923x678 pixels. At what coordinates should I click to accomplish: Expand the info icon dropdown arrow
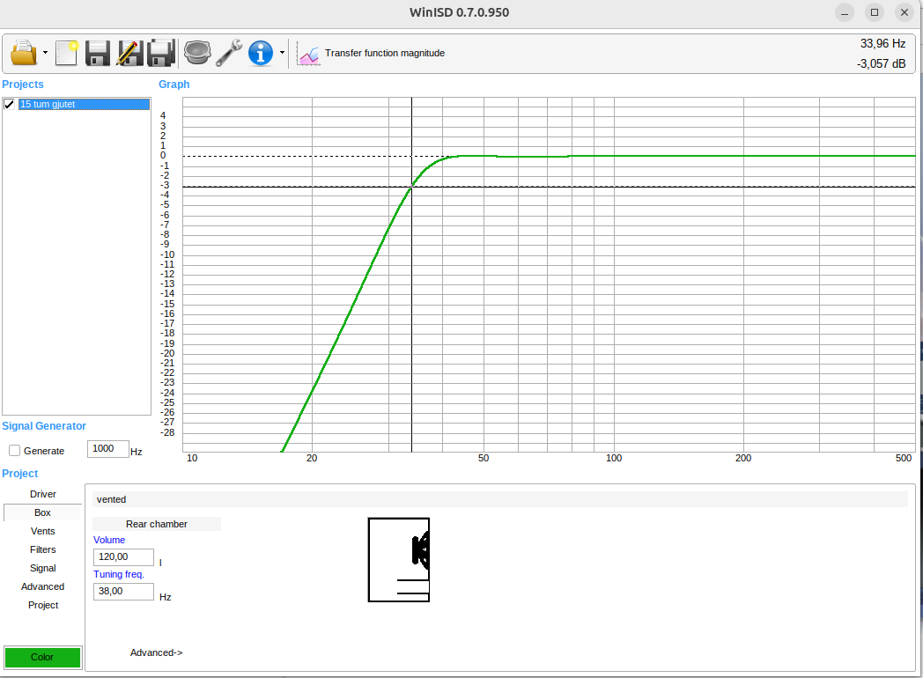point(282,53)
